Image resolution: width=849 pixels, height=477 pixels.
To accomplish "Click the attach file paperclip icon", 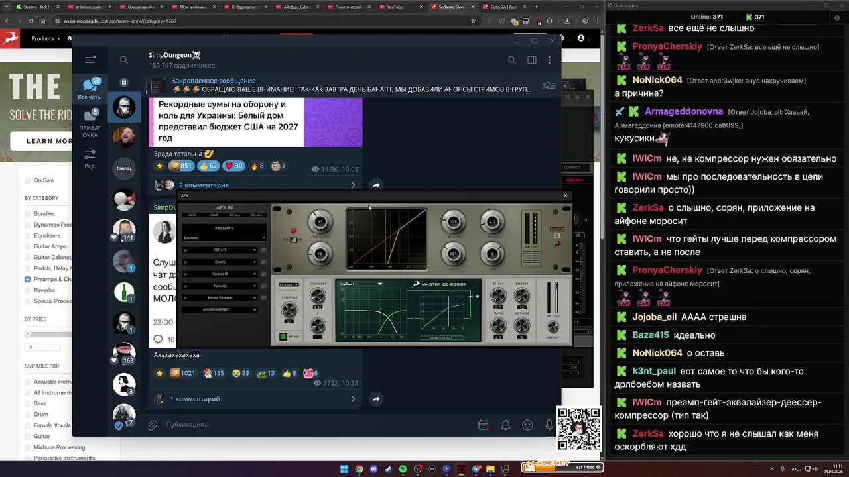I will 153,425.
